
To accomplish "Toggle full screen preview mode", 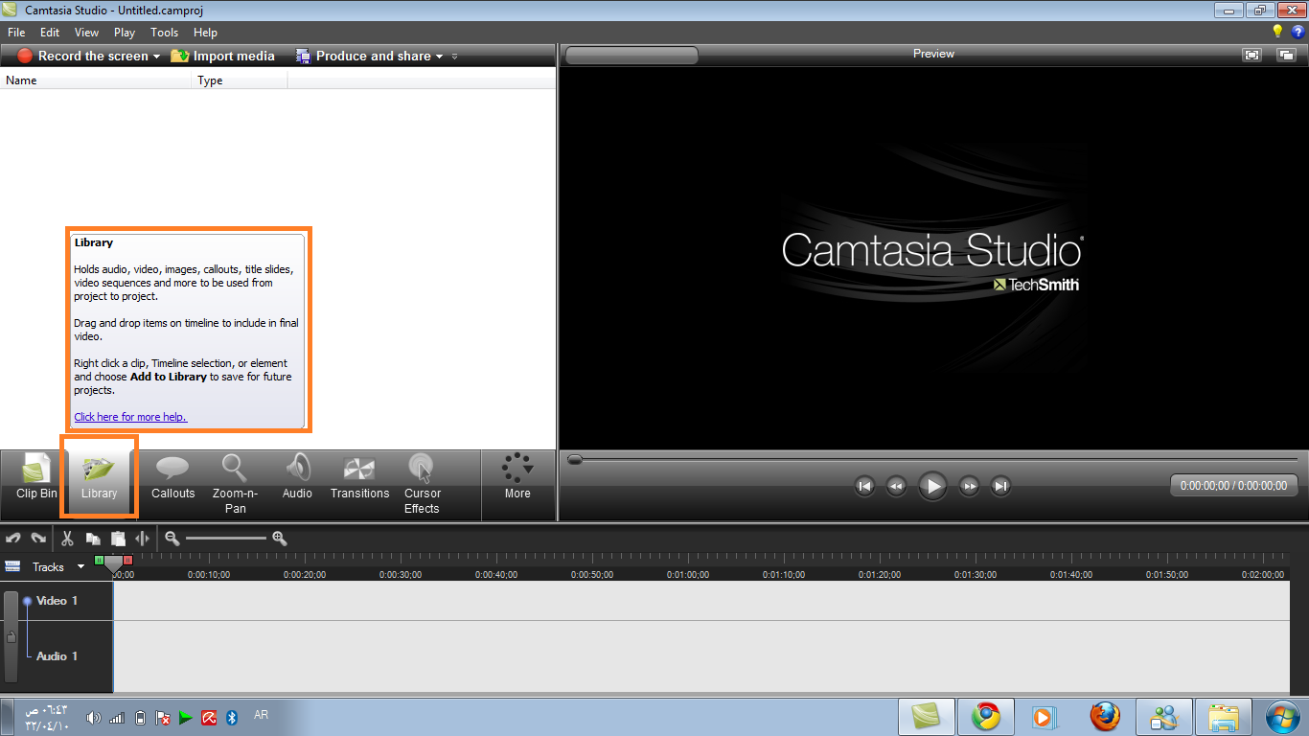I will [1252, 55].
